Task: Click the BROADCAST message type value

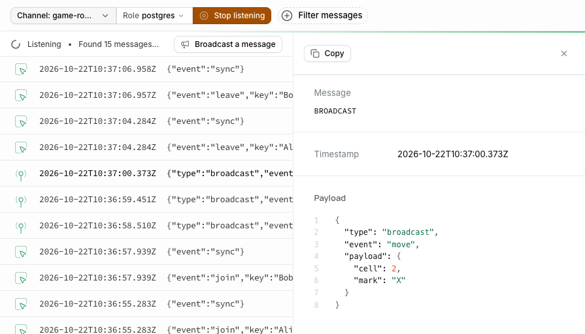Action: coord(335,111)
